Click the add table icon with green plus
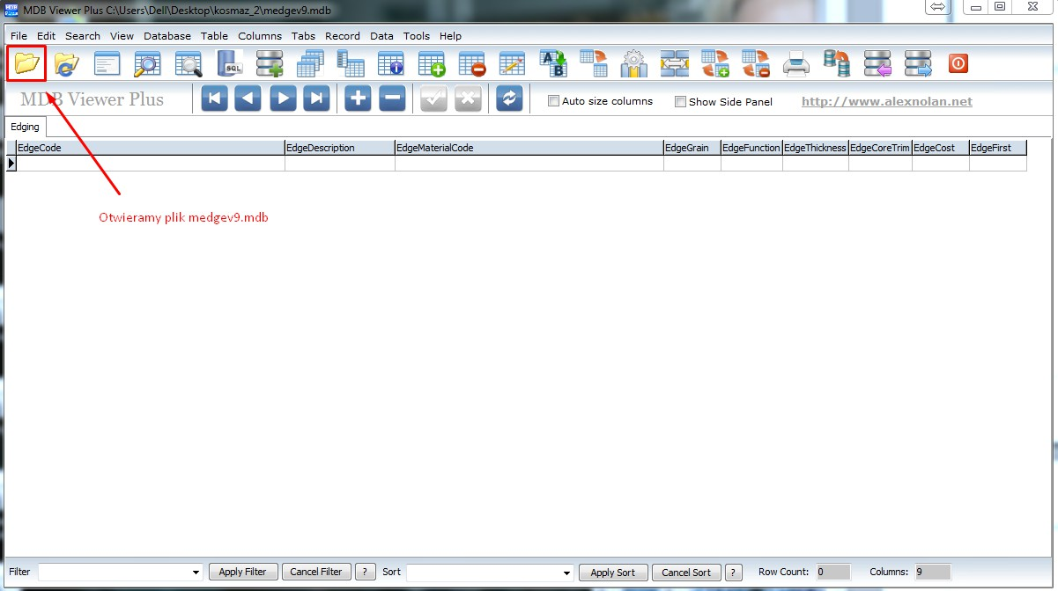 (431, 63)
